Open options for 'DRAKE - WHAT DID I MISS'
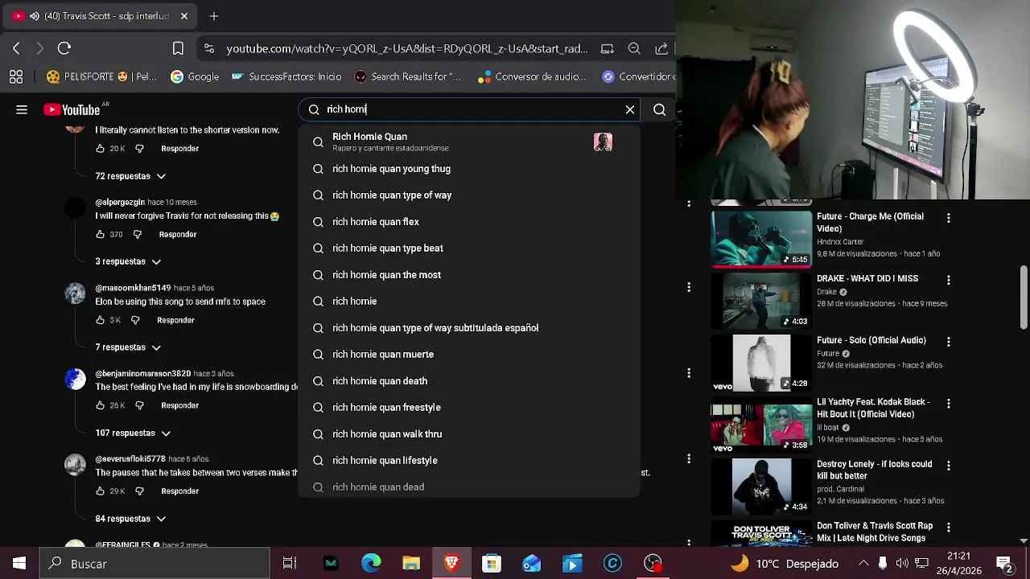1030x579 pixels. coord(949,280)
